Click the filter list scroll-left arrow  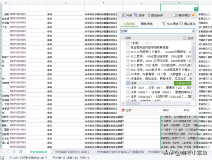click(123, 103)
